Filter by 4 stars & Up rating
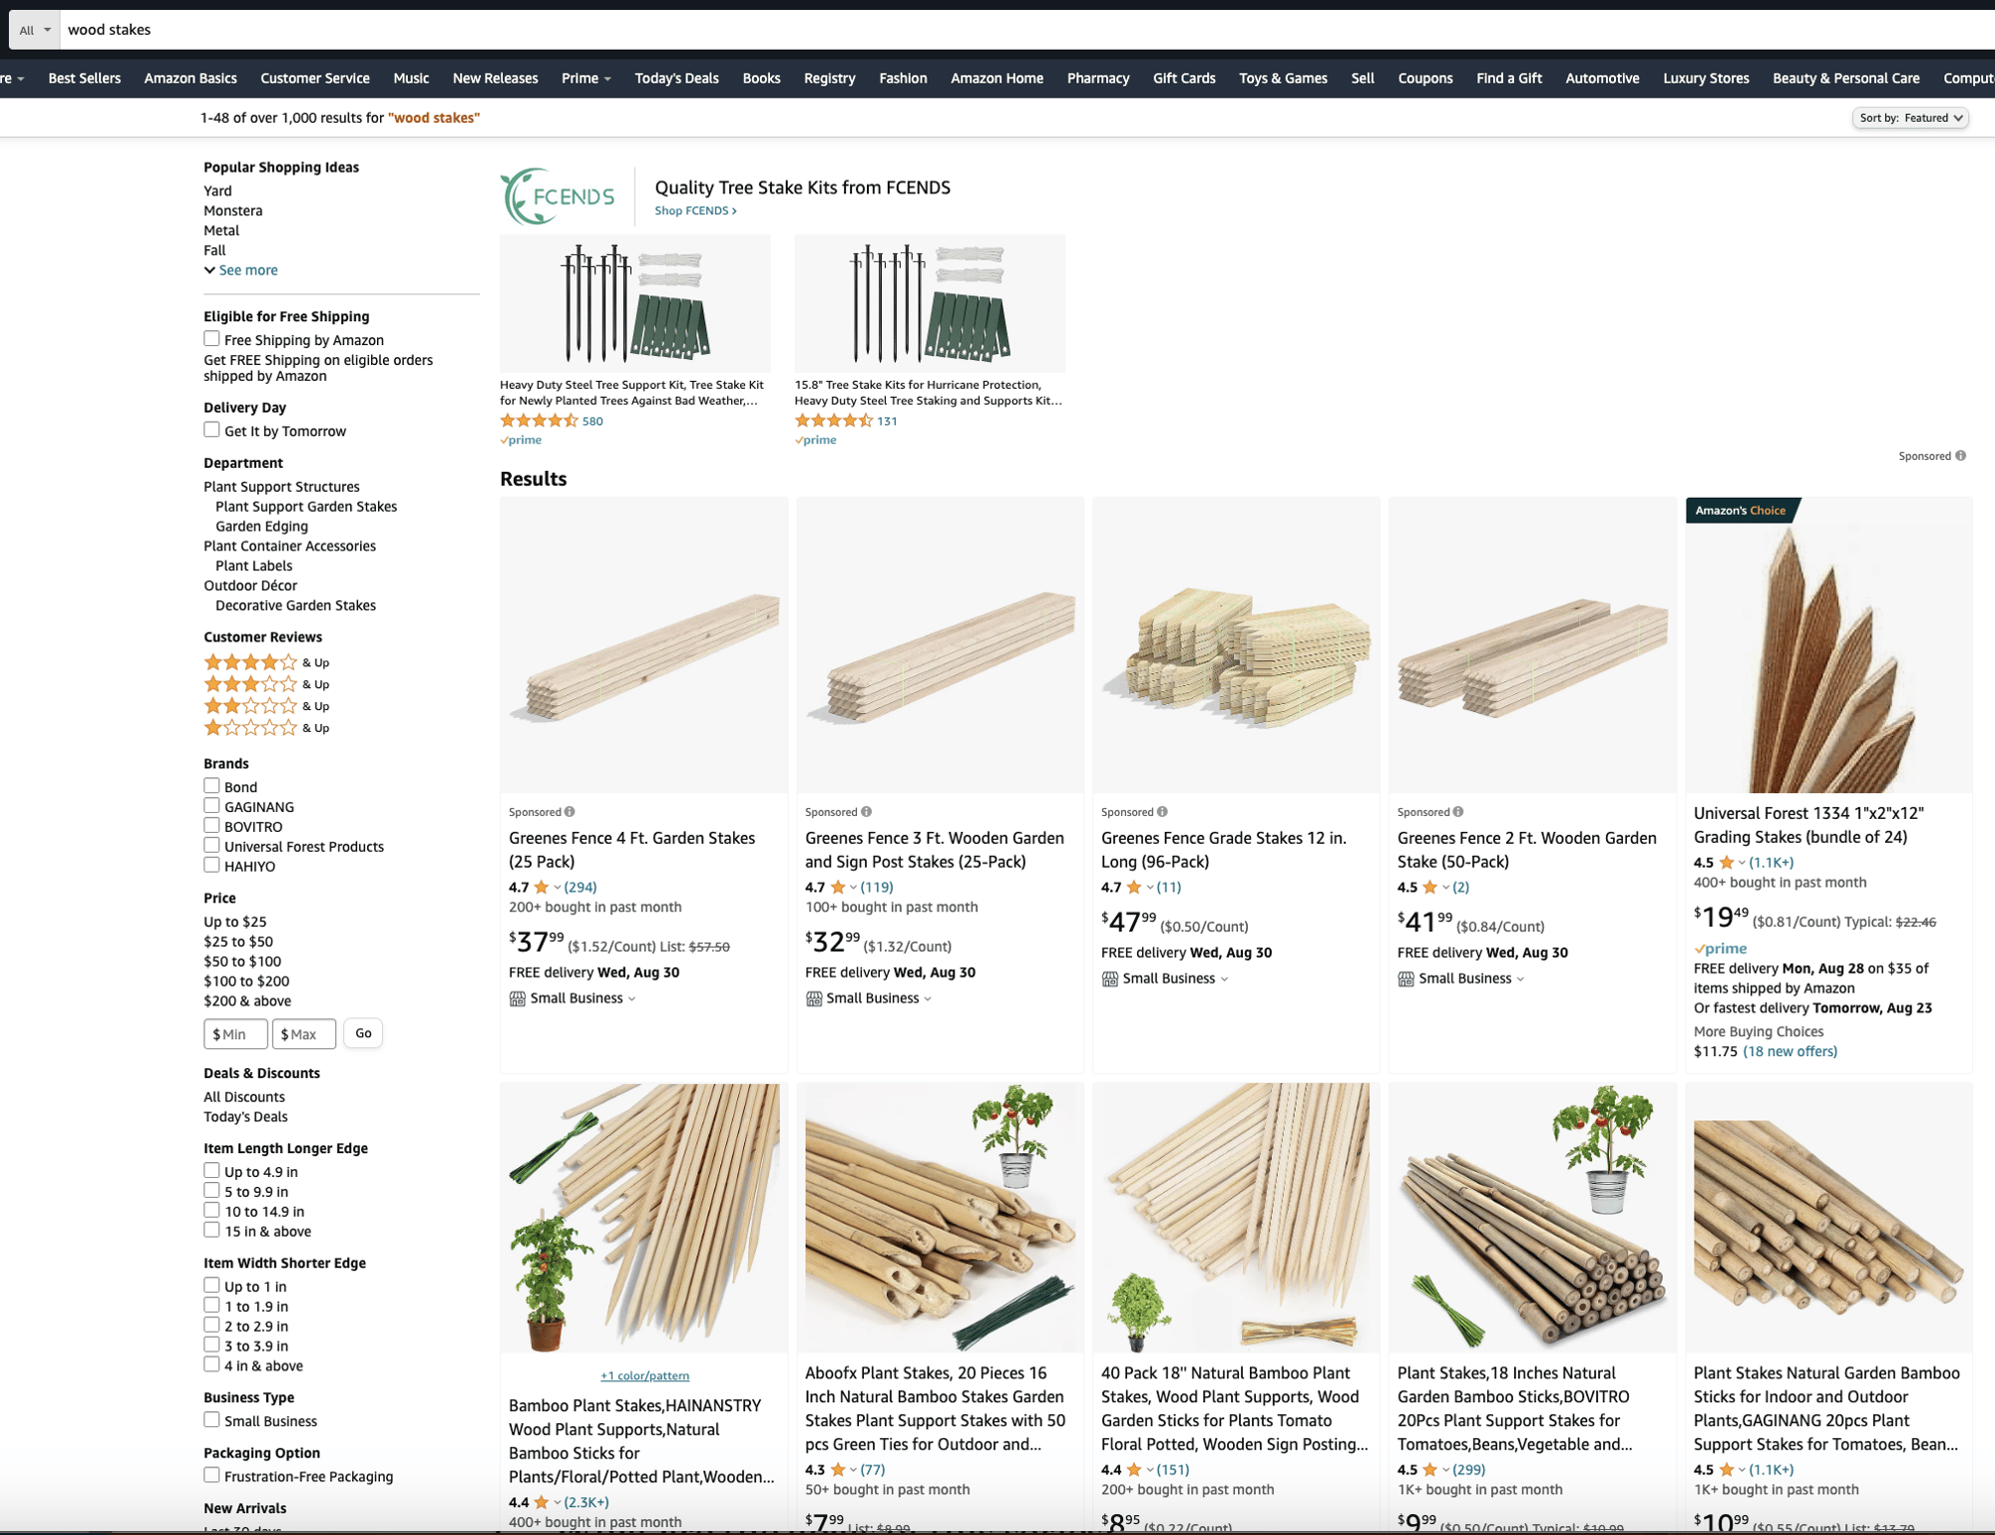 click(x=266, y=662)
